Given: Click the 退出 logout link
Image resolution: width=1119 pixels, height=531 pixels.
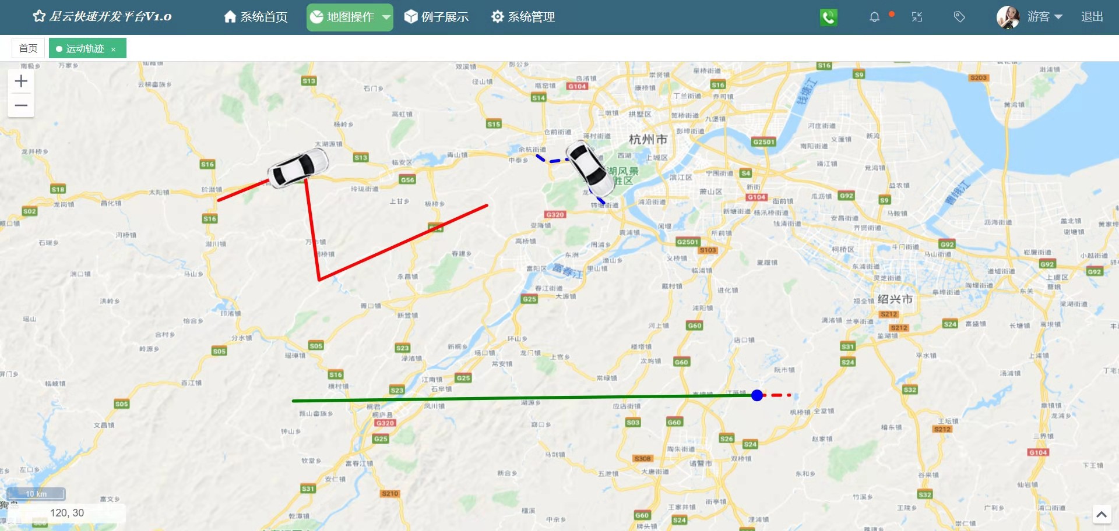Looking at the screenshot, I should pyautogui.click(x=1092, y=17).
